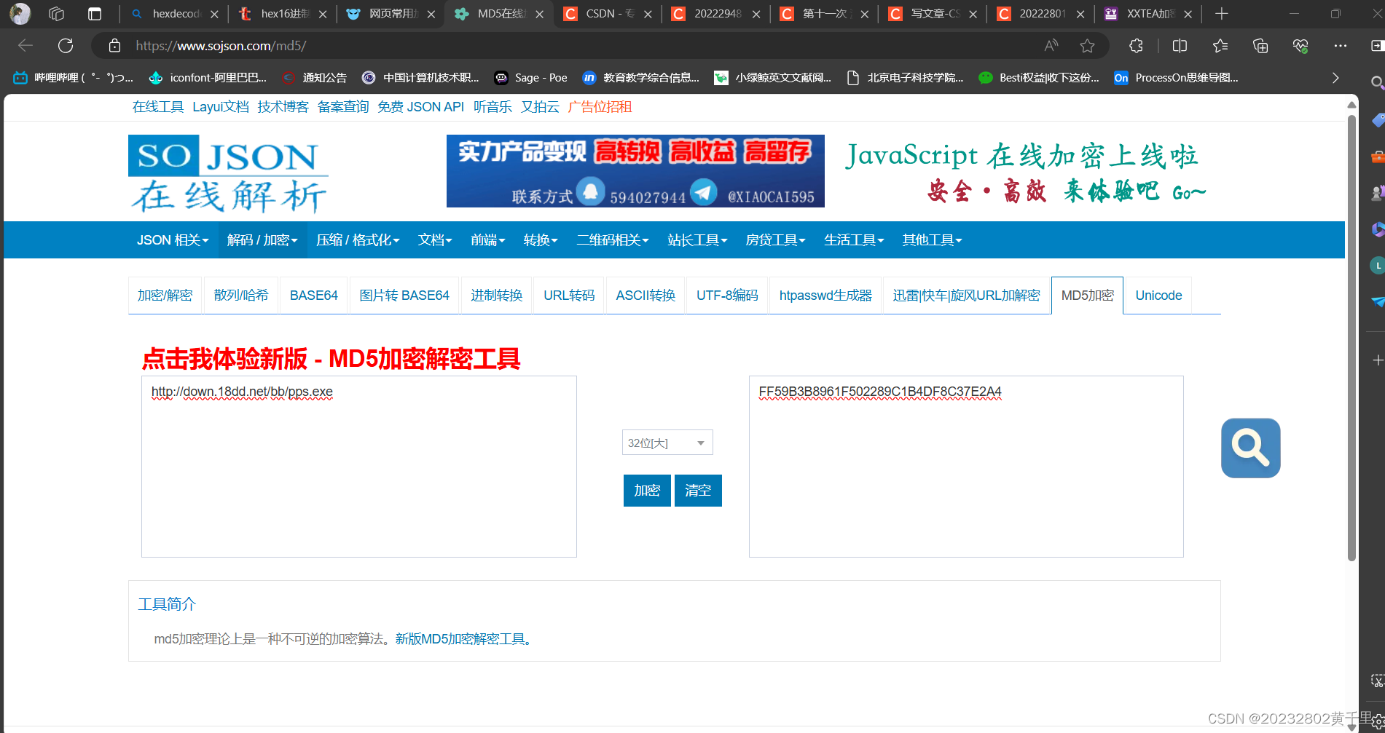Click the JavaScript 在线加密 promo banner
Screen dimensions: 1385x733
click(x=1025, y=173)
